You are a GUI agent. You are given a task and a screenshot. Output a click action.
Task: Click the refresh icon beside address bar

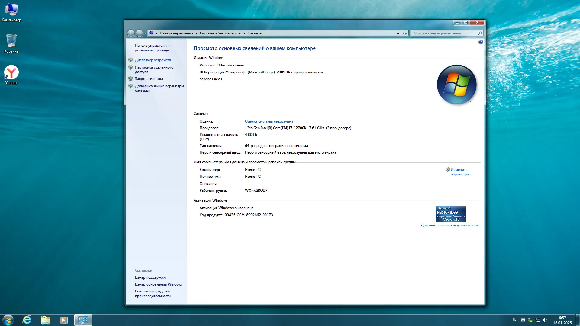pos(405,33)
